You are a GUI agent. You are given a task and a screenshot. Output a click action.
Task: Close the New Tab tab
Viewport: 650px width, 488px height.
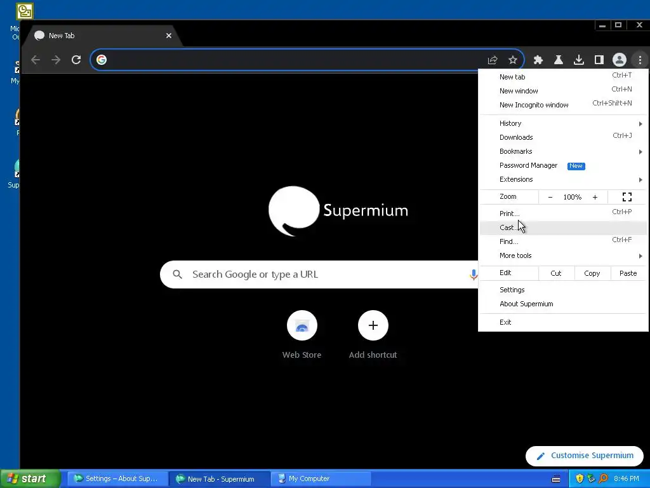[x=169, y=36]
